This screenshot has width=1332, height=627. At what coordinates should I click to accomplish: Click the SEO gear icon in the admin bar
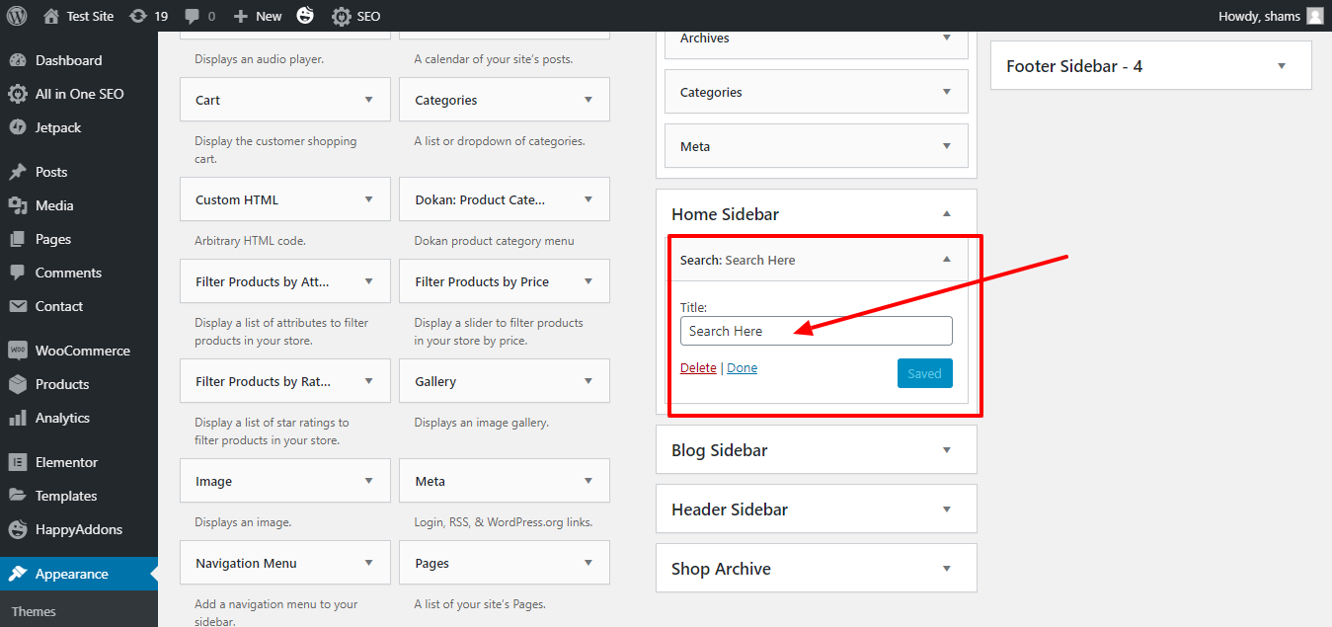click(341, 16)
